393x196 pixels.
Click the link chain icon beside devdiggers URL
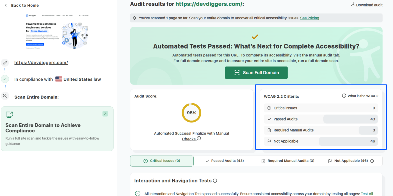tap(5, 63)
